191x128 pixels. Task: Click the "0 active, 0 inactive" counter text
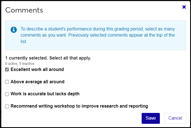[x=20, y=64]
